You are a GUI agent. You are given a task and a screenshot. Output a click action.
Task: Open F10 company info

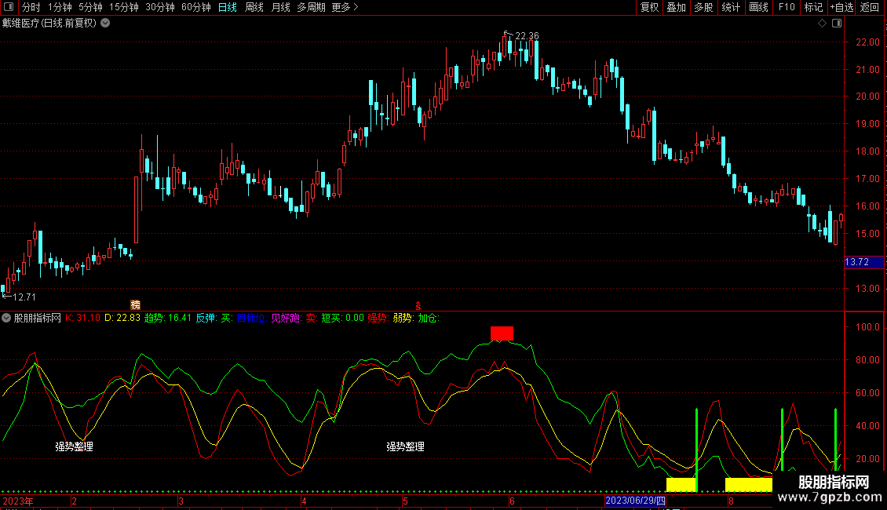786,8
